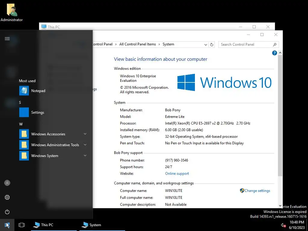308x231 pixels.
Task: Click the Start button on taskbar
Action: click(7, 225)
